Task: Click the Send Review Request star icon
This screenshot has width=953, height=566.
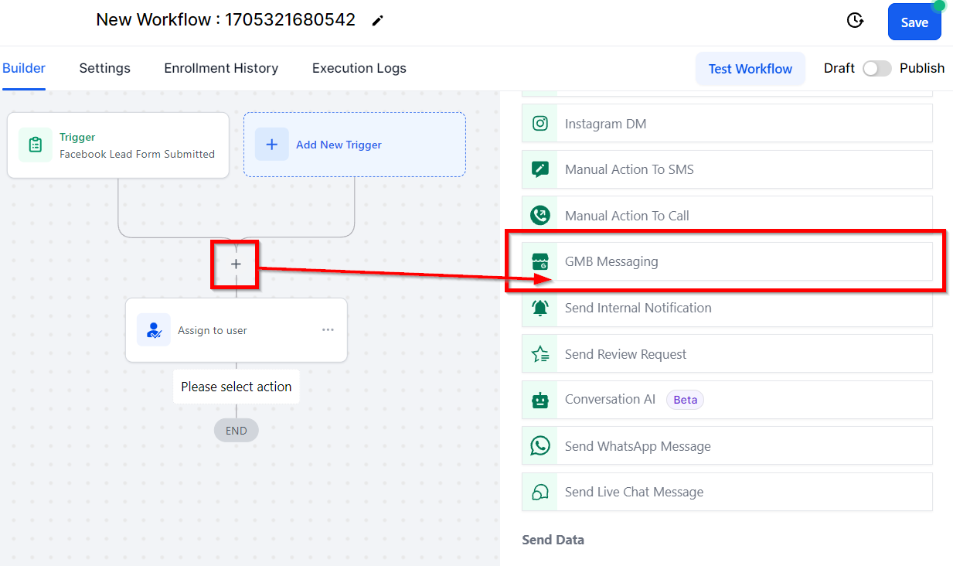Action: click(540, 354)
